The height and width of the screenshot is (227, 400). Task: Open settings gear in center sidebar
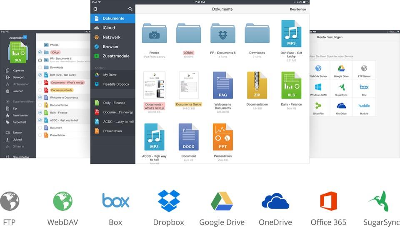point(95,9)
